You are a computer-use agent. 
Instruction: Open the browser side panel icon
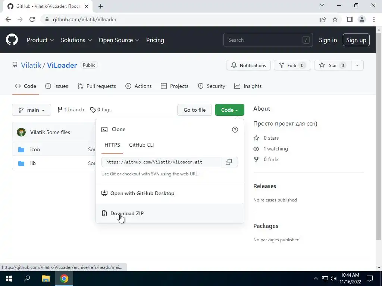click(x=350, y=19)
